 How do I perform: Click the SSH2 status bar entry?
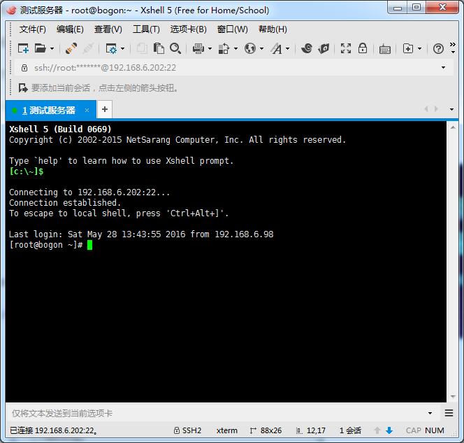(x=187, y=430)
